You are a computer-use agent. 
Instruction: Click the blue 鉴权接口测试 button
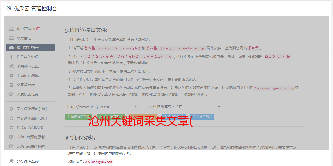tap(174, 117)
